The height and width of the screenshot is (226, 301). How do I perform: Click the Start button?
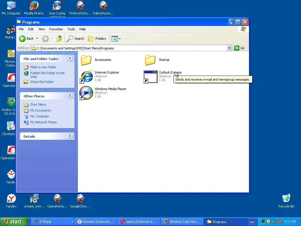coord(14,222)
